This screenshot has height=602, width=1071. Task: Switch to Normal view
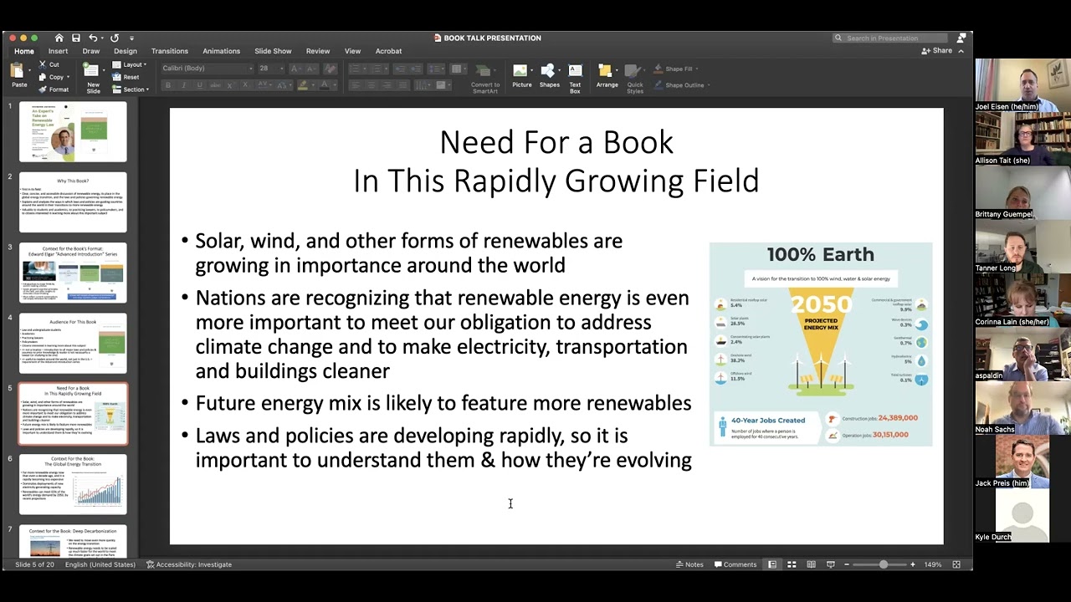tap(772, 564)
